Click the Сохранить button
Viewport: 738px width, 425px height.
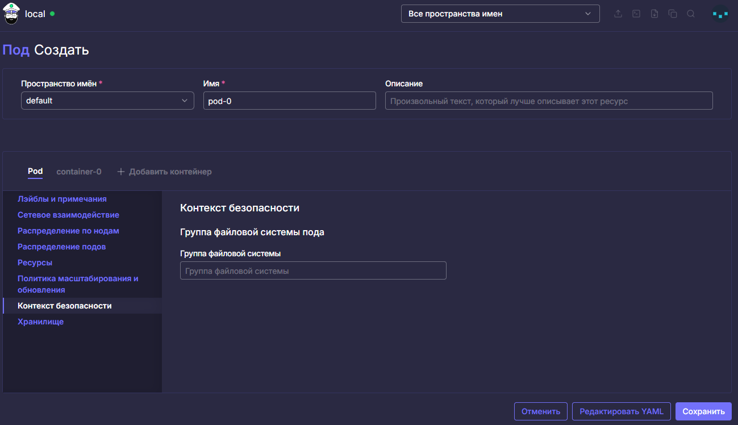click(x=703, y=411)
